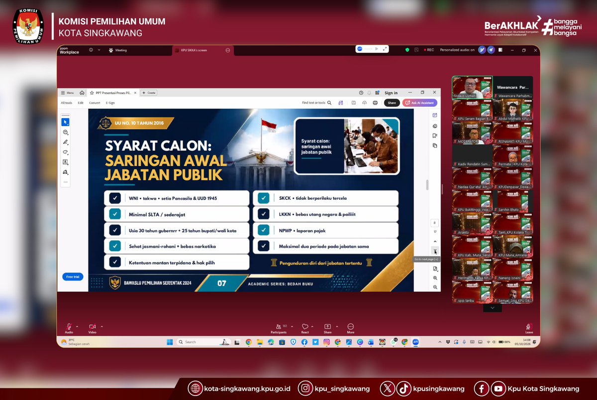The image size is (597, 400).
Task: Click the Create new tab button
Action: click(149, 93)
